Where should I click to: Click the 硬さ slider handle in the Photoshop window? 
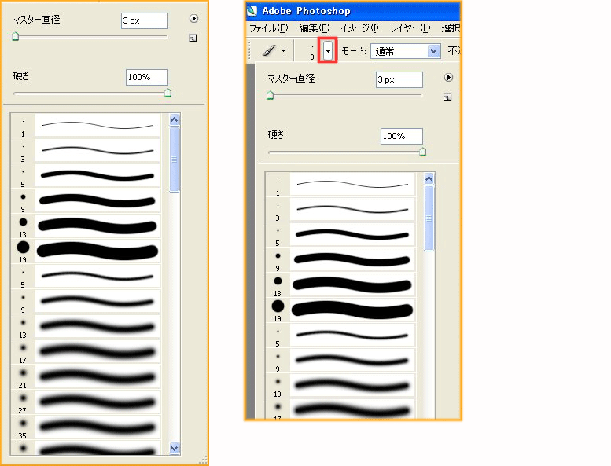(x=422, y=152)
